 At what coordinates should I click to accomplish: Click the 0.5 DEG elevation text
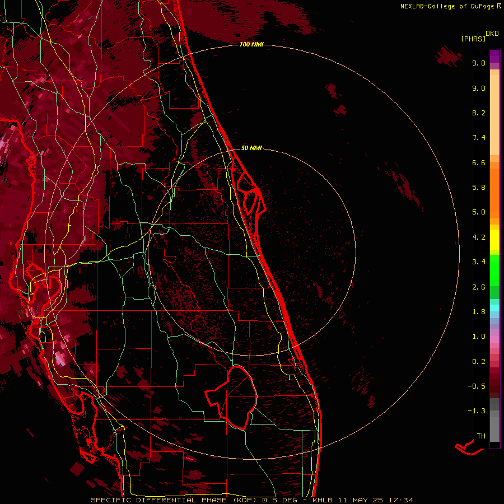click(x=279, y=500)
